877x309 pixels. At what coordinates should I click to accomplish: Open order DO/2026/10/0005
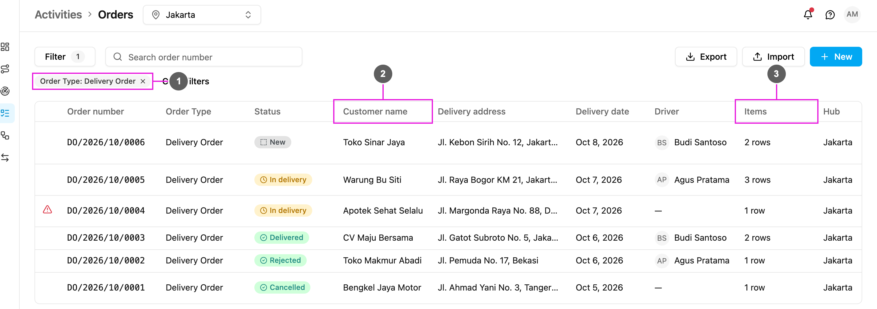pyautogui.click(x=106, y=180)
